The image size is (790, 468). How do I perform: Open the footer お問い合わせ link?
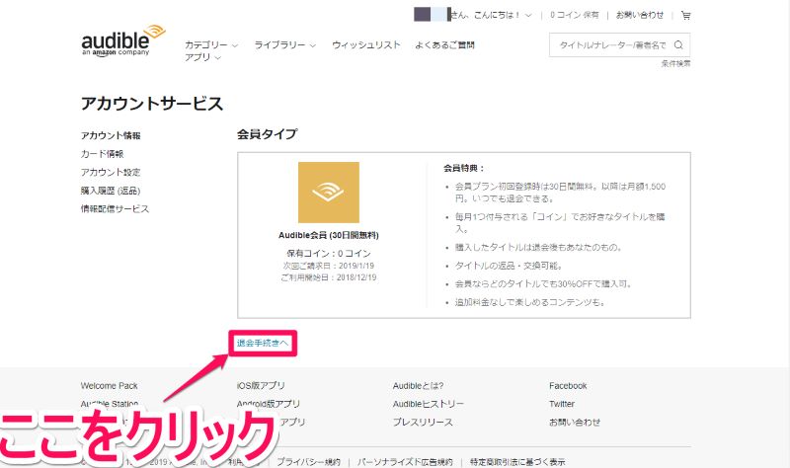[x=575, y=422]
